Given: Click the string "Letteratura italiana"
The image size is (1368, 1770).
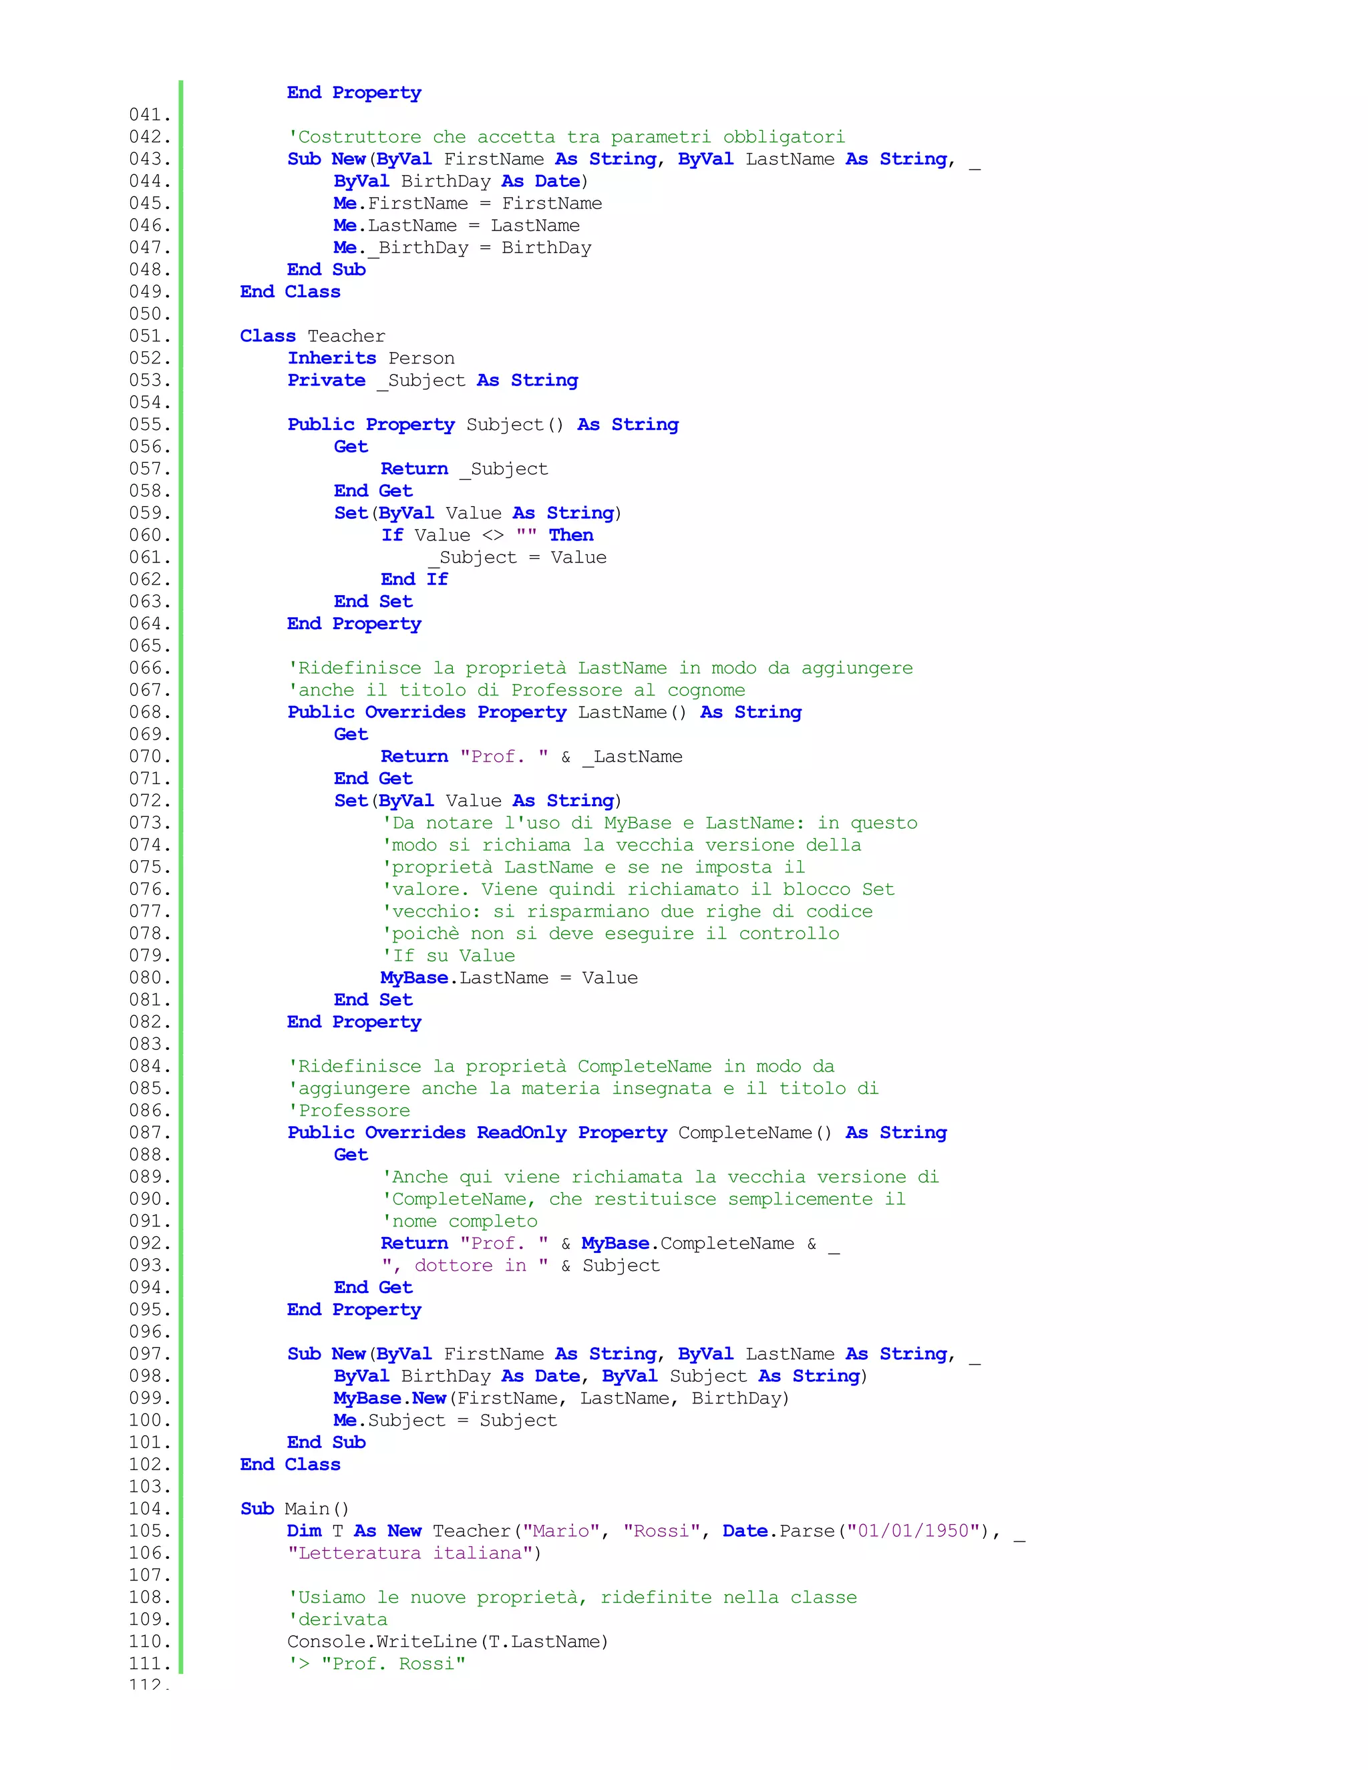Looking at the screenshot, I should (x=410, y=1554).
